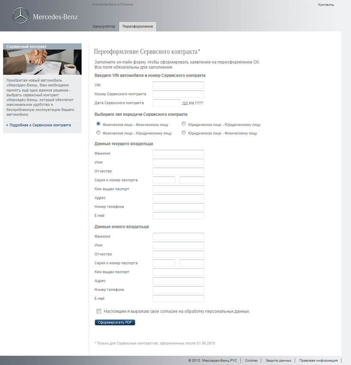Click the © 2012 Мерседес-Бенц РУС text
351x365 pixels.
point(212,360)
